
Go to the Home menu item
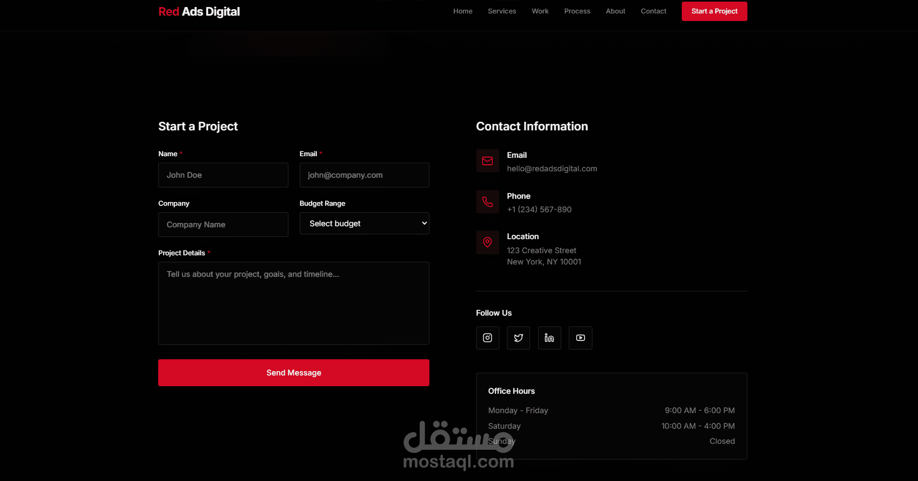click(x=463, y=11)
